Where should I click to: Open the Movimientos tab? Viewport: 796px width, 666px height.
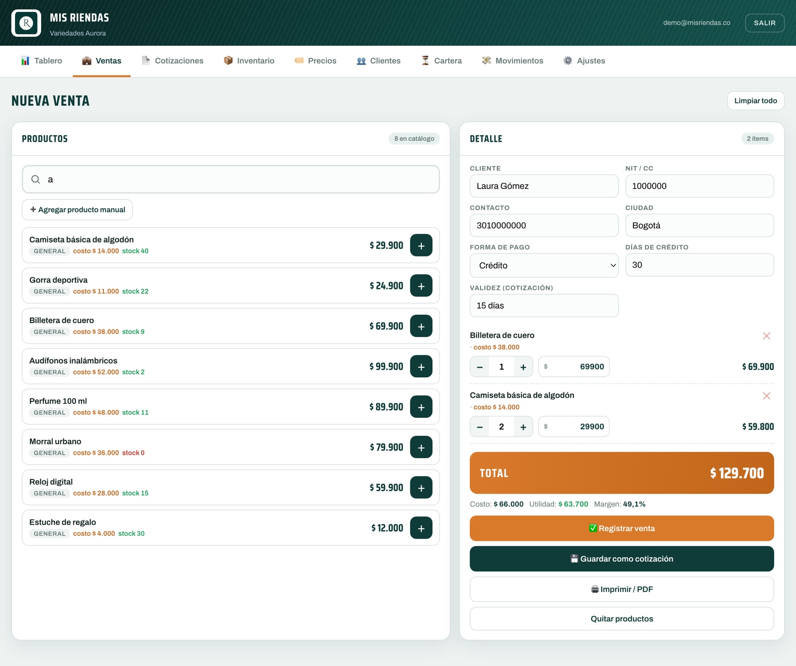[512, 61]
